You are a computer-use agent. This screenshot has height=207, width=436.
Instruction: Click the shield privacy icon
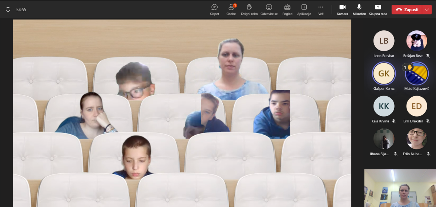pyautogui.click(x=8, y=10)
